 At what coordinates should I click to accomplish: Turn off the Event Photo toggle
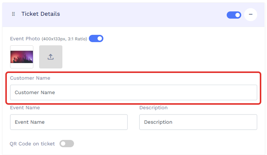tap(96, 39)
